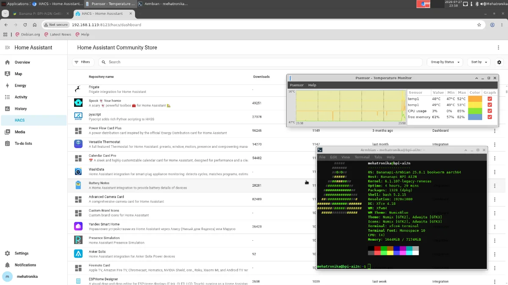This screenshot has height=285, width=508.
Task: Open the browser home page button
Action: point(35,25)
